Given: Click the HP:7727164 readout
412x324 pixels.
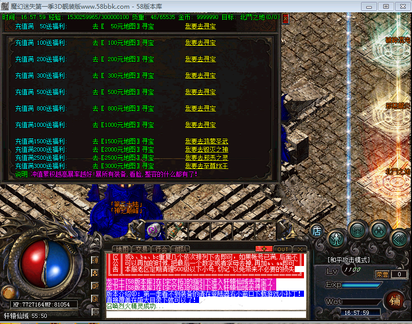Looking at the screenshot, I should coord(28,304).
